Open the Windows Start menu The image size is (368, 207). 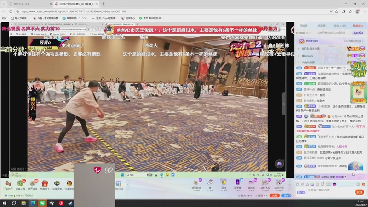(x=4, y=203)
